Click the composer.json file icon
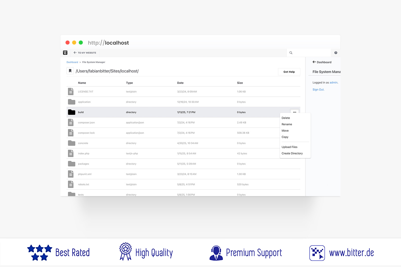Viewport: 401px width, 267px height. (x=71, y=122)
